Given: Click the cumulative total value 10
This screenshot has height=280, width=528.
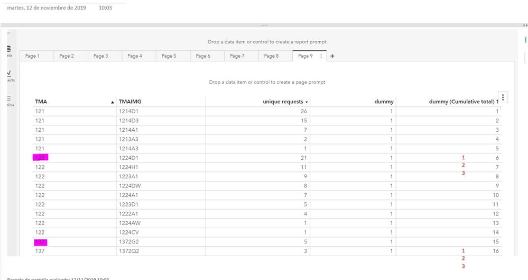Looking at the screenshot, I should (496, 195).
